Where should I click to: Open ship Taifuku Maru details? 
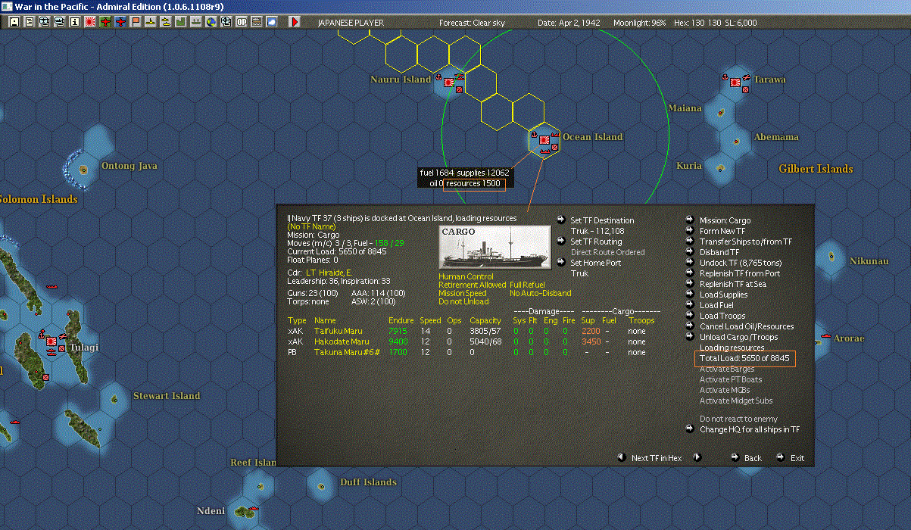click(338, 331)
